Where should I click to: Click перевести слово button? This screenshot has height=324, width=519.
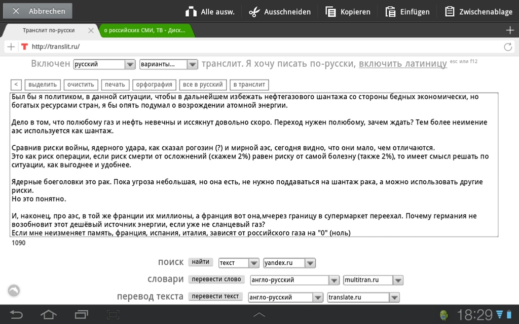(x=216, y=279)
